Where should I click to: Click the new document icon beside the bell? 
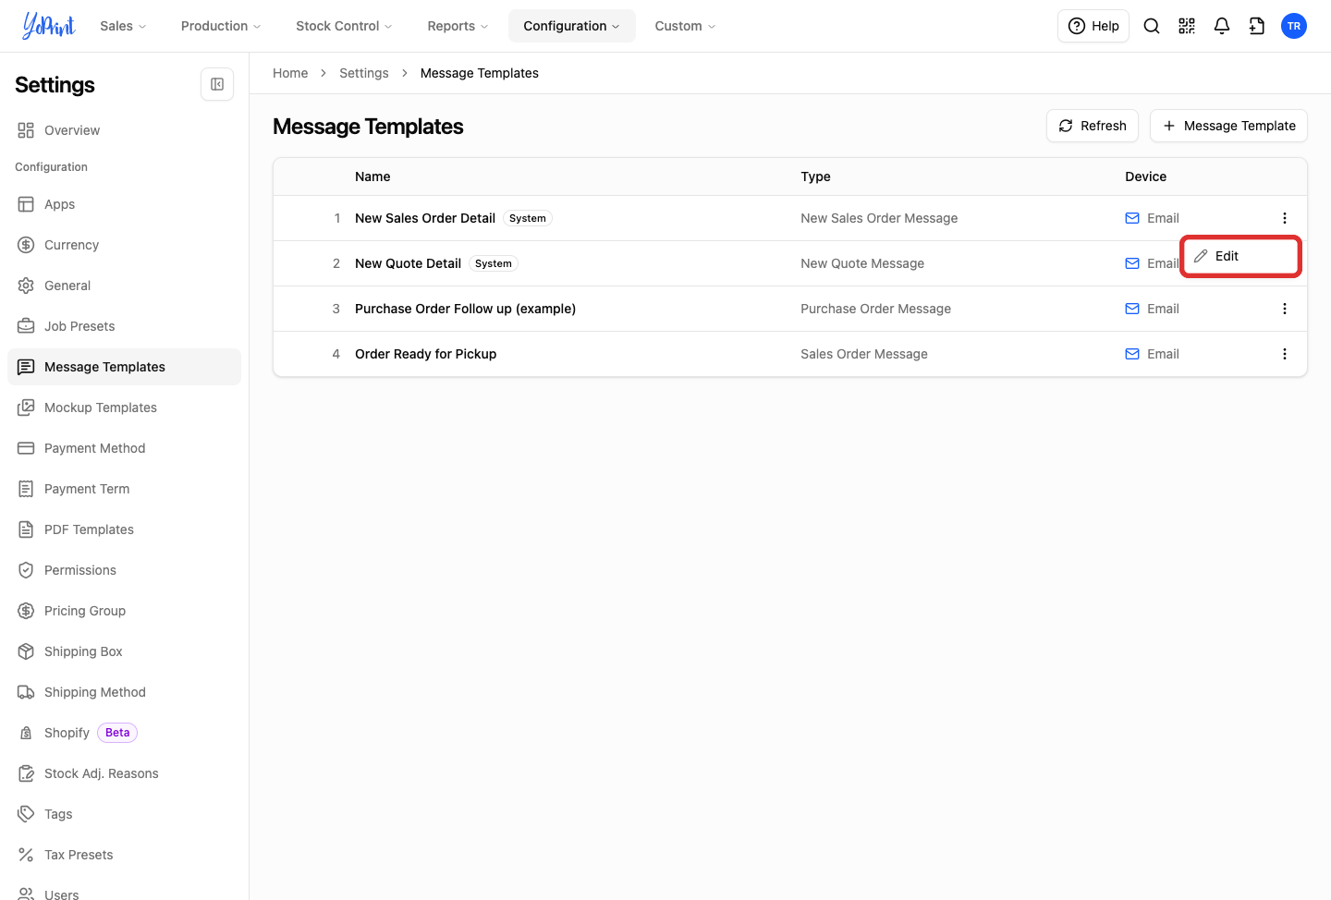coord(1257,26)
